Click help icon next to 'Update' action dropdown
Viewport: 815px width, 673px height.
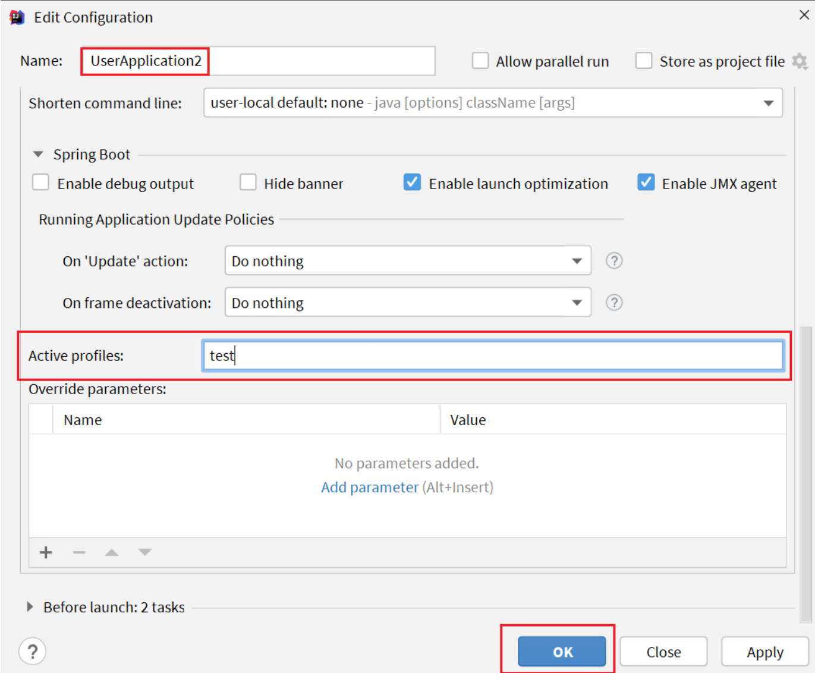point(613,261)
